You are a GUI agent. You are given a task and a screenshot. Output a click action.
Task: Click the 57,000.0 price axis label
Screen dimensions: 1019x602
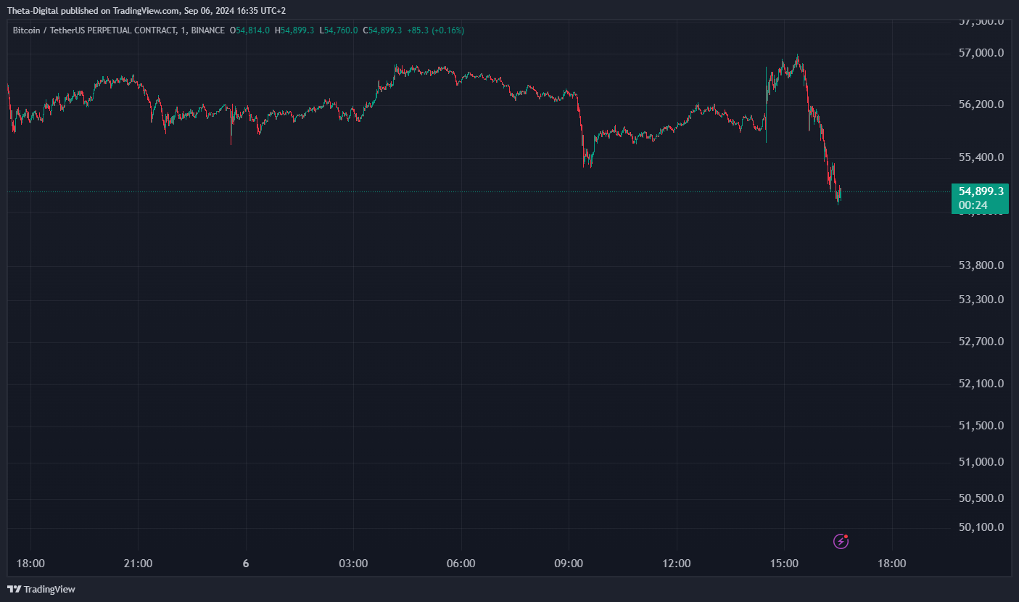pos(981,53)
